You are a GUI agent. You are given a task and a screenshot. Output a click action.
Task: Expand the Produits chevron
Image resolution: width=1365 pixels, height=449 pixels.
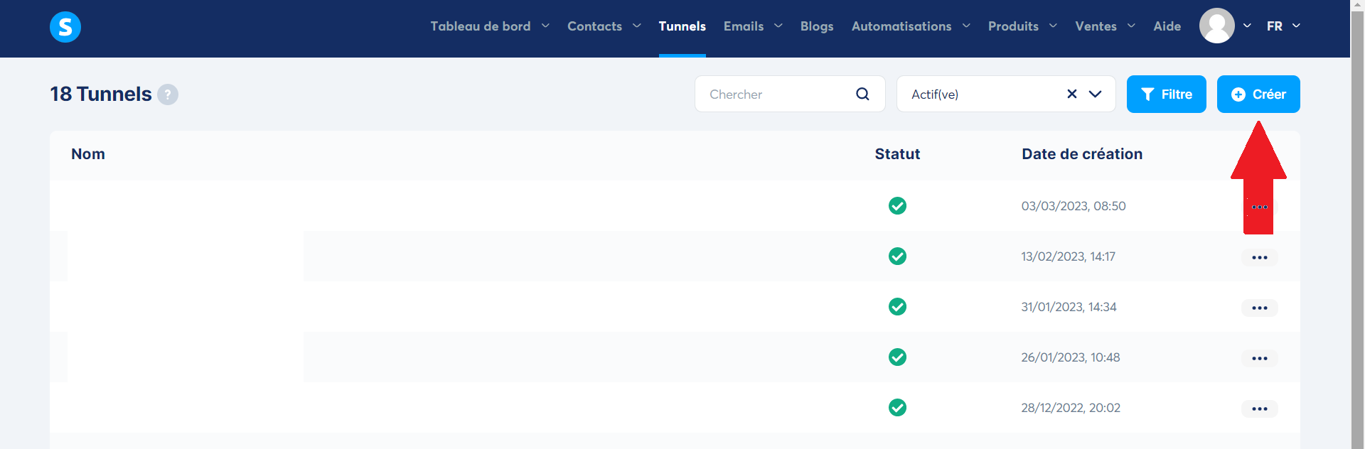pyautogui.click(x=1053, y=26)
